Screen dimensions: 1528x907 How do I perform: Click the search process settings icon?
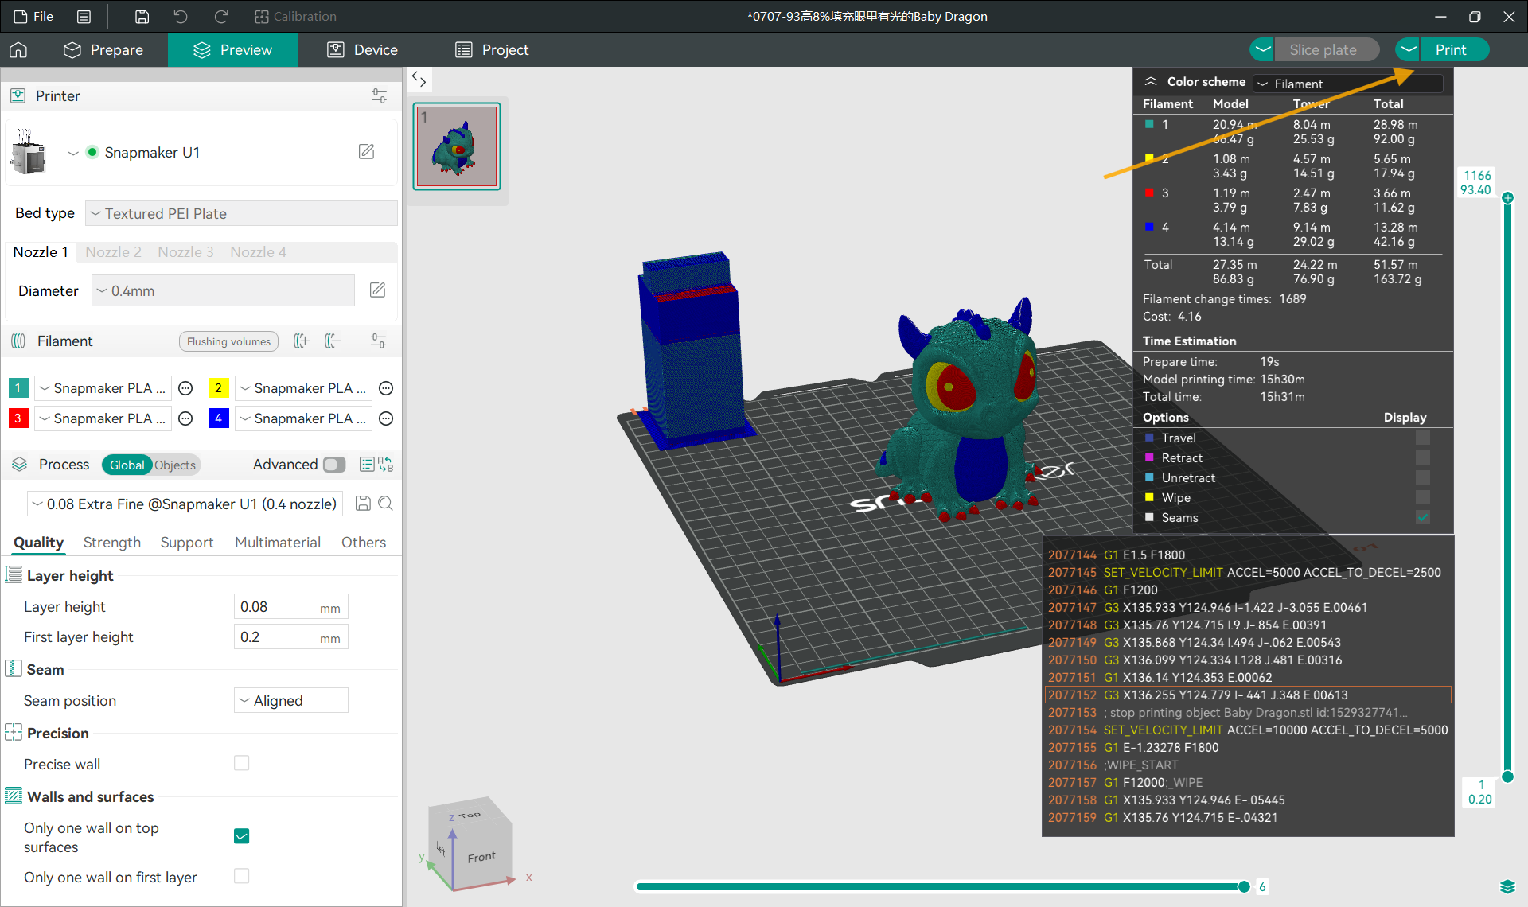pyautogui.click(x=386, y=504)
